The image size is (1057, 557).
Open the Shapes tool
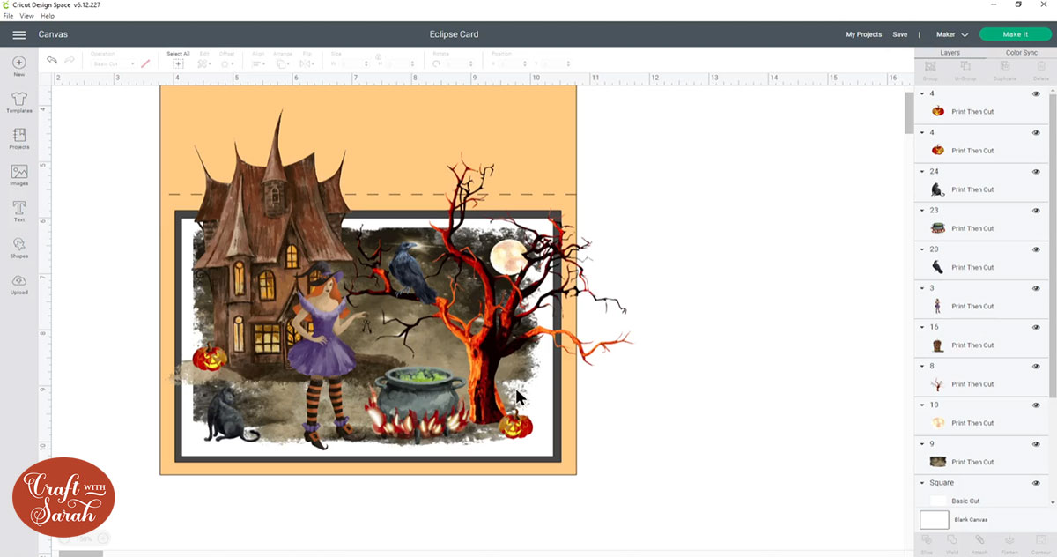click(x=18, y=247)
